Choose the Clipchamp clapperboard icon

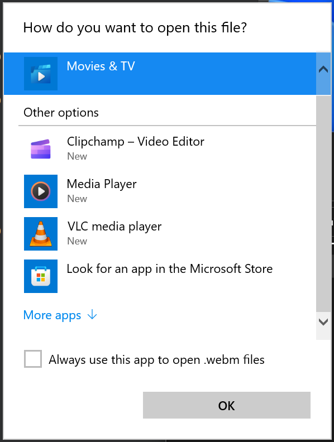[x=41, y=149]
